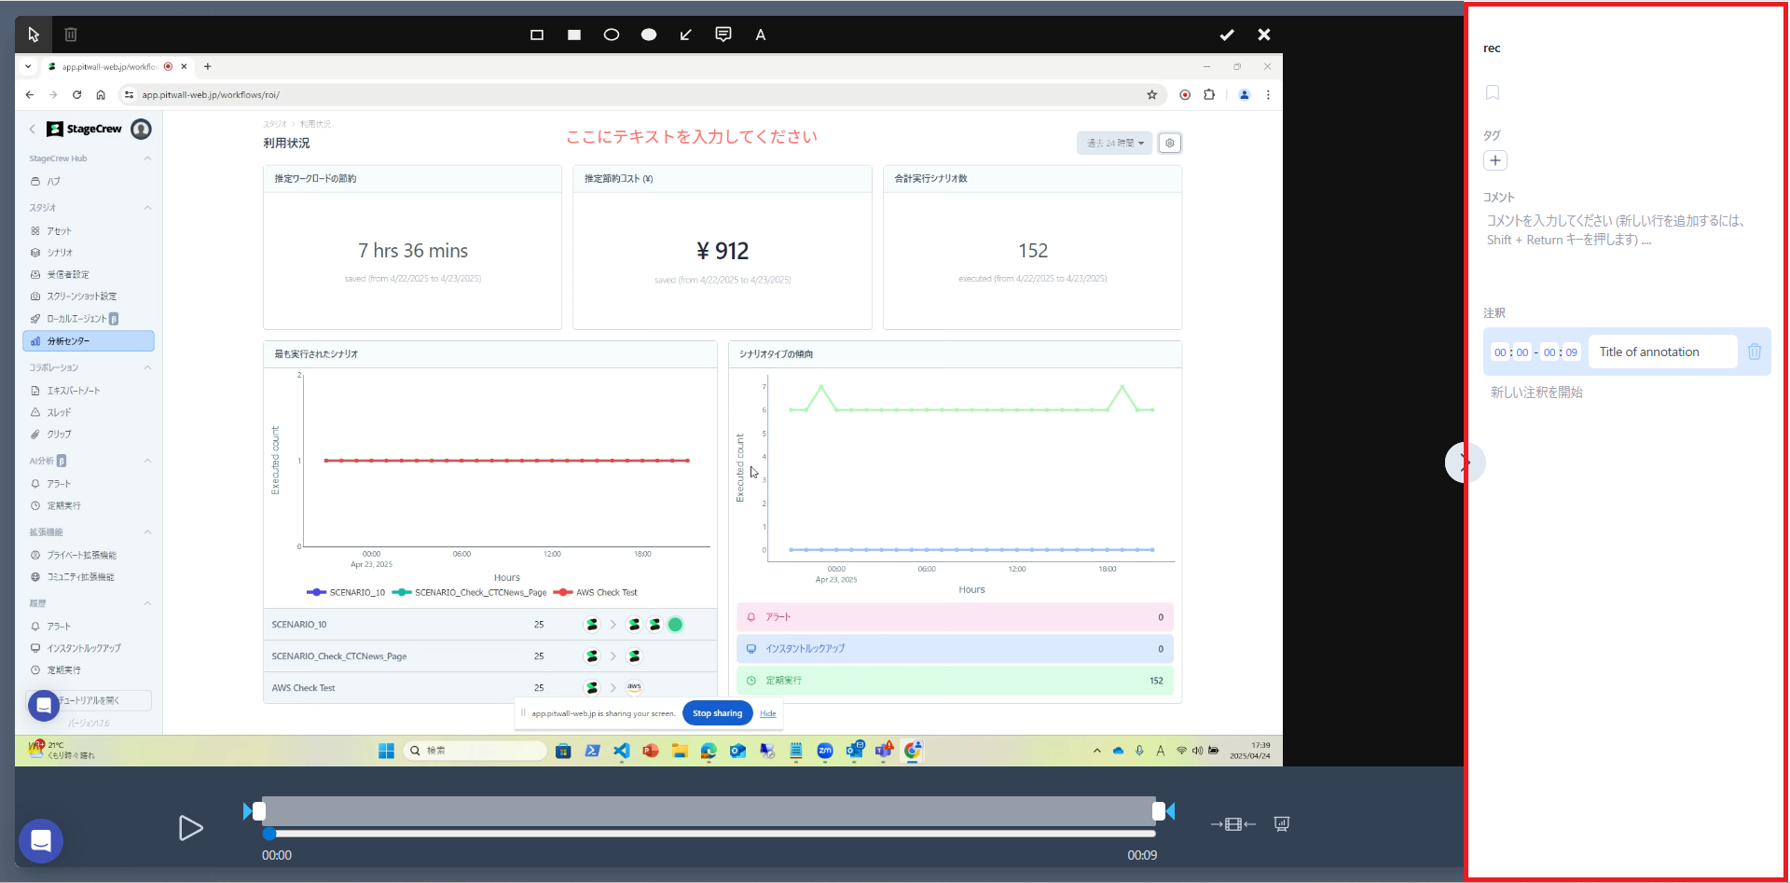Screen dimensions: 1790x883
Task: Click the trash icon in the top drawing toolbar
Action: (71, 34)
